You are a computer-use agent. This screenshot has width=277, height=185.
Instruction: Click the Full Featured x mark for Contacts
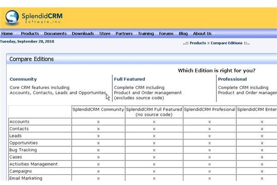pyautogui.click(x=154, y=129)
